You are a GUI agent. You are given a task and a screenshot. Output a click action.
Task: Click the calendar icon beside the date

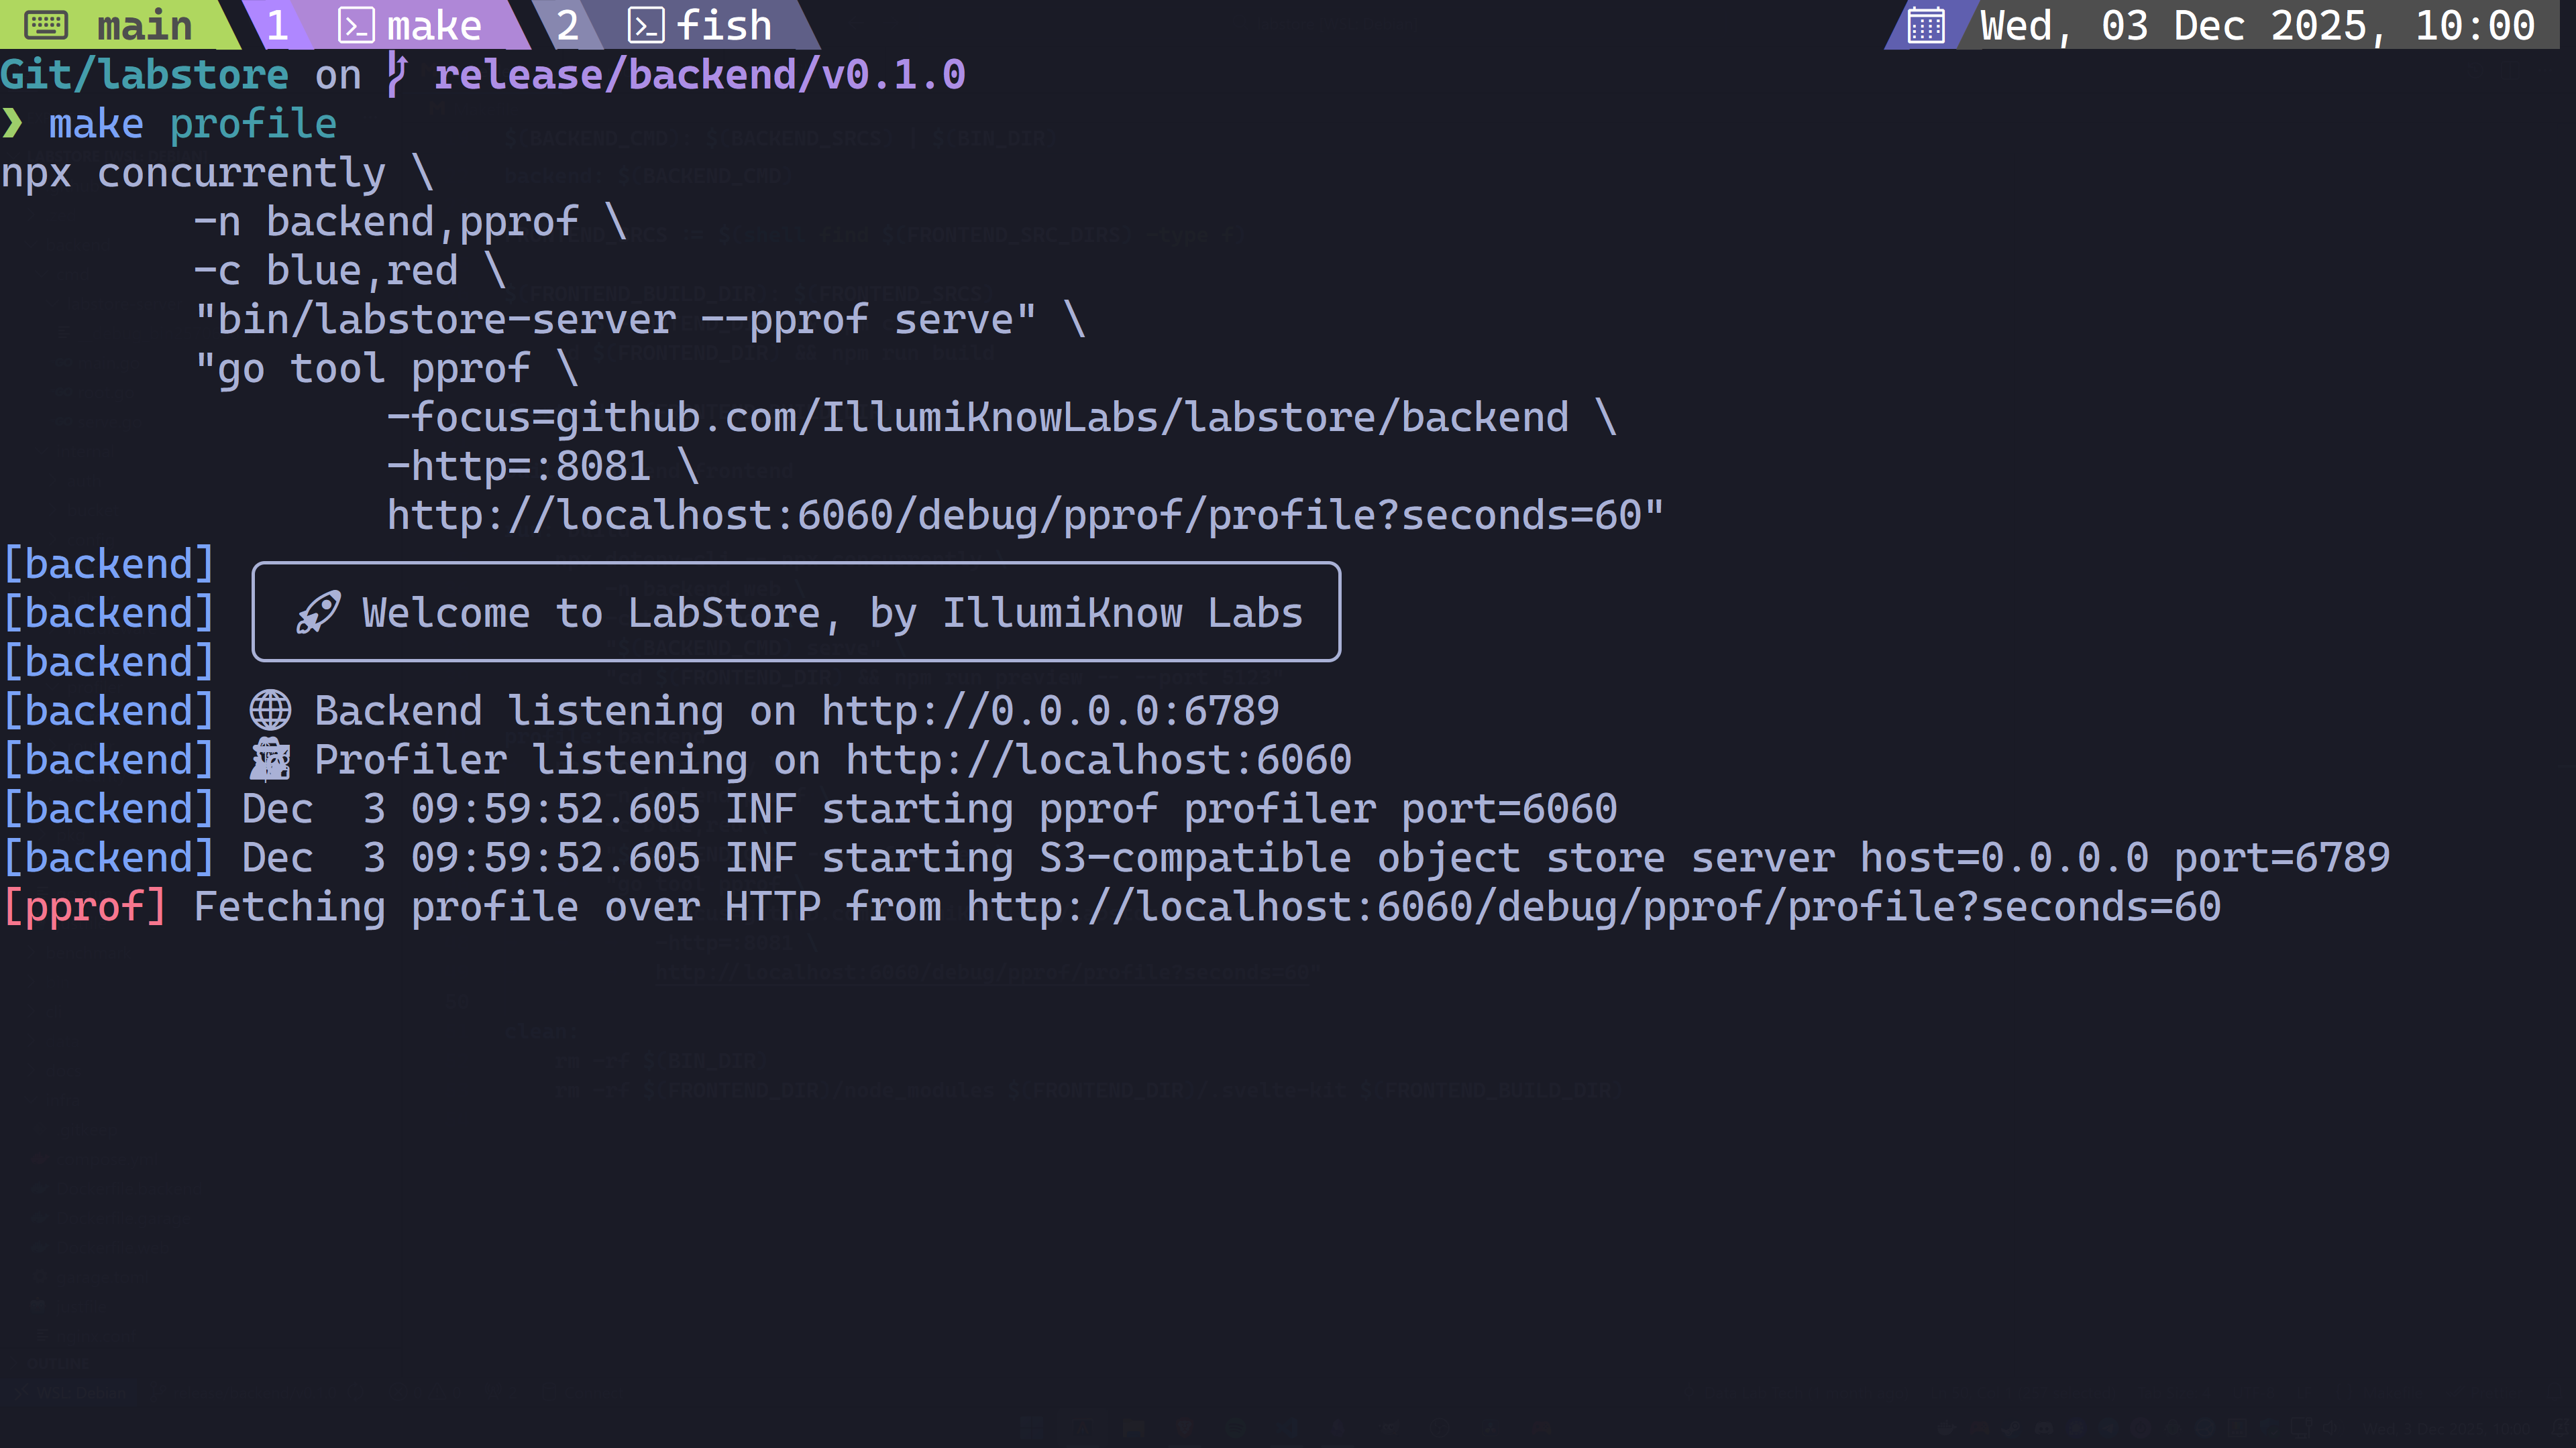pos(1925,25)
